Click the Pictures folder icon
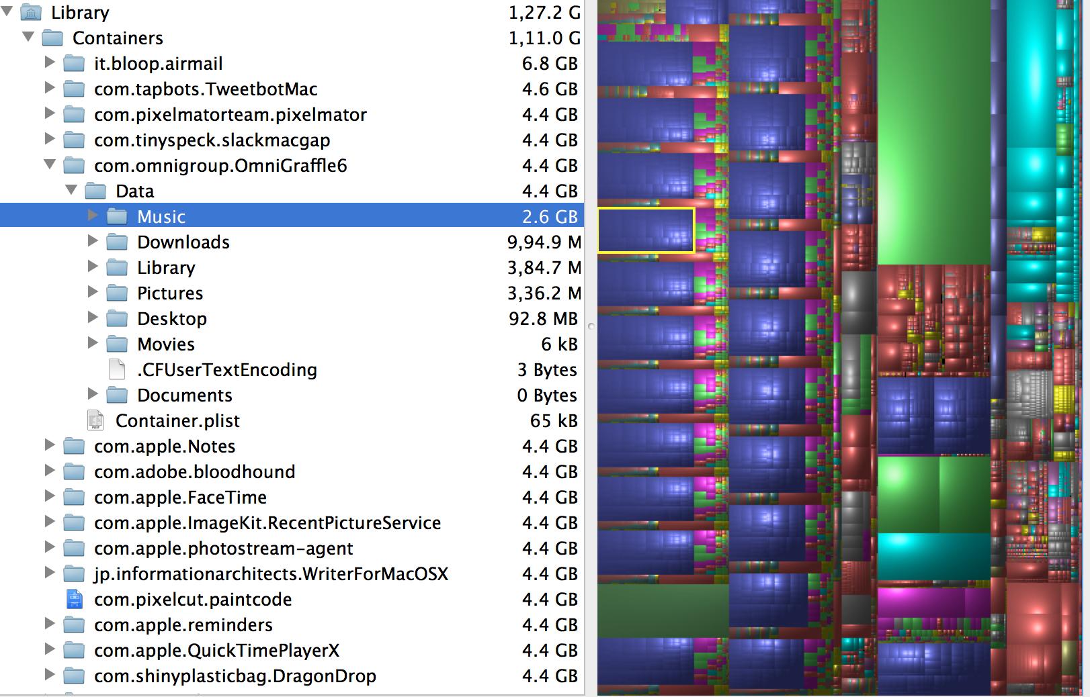 tap(117, 293)
